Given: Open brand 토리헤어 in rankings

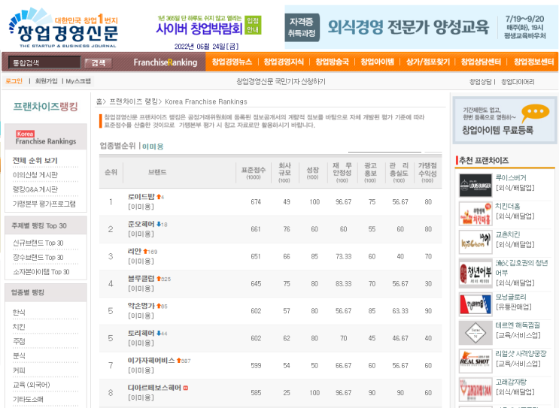Looking at the screenshot, I should pos(141,333).
